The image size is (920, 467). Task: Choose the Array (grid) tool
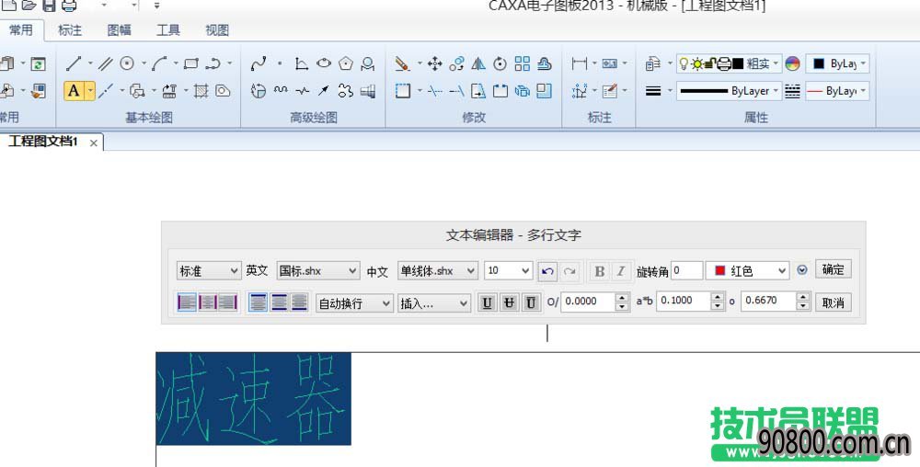(523, 63)
